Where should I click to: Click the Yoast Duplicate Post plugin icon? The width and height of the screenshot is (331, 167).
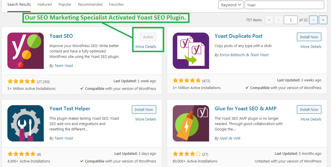click(191, 51)
